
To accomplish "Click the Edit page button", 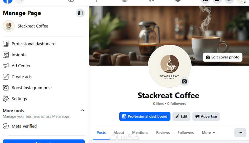I will click(181, 116).
